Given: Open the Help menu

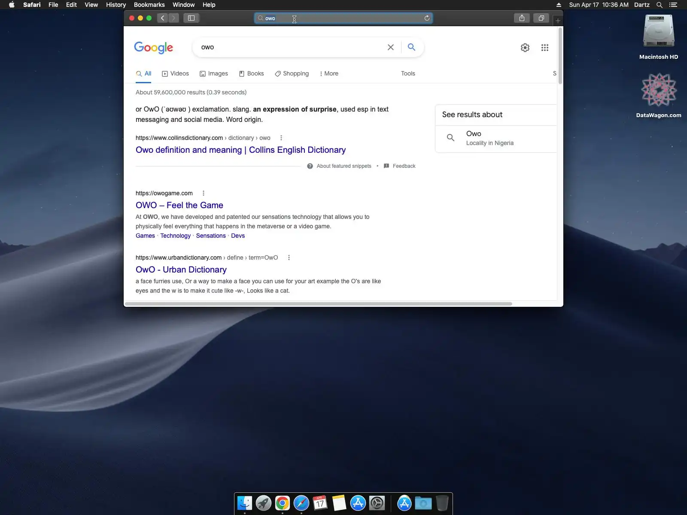Looking at the screenshot, I should (x=209, y=5).
